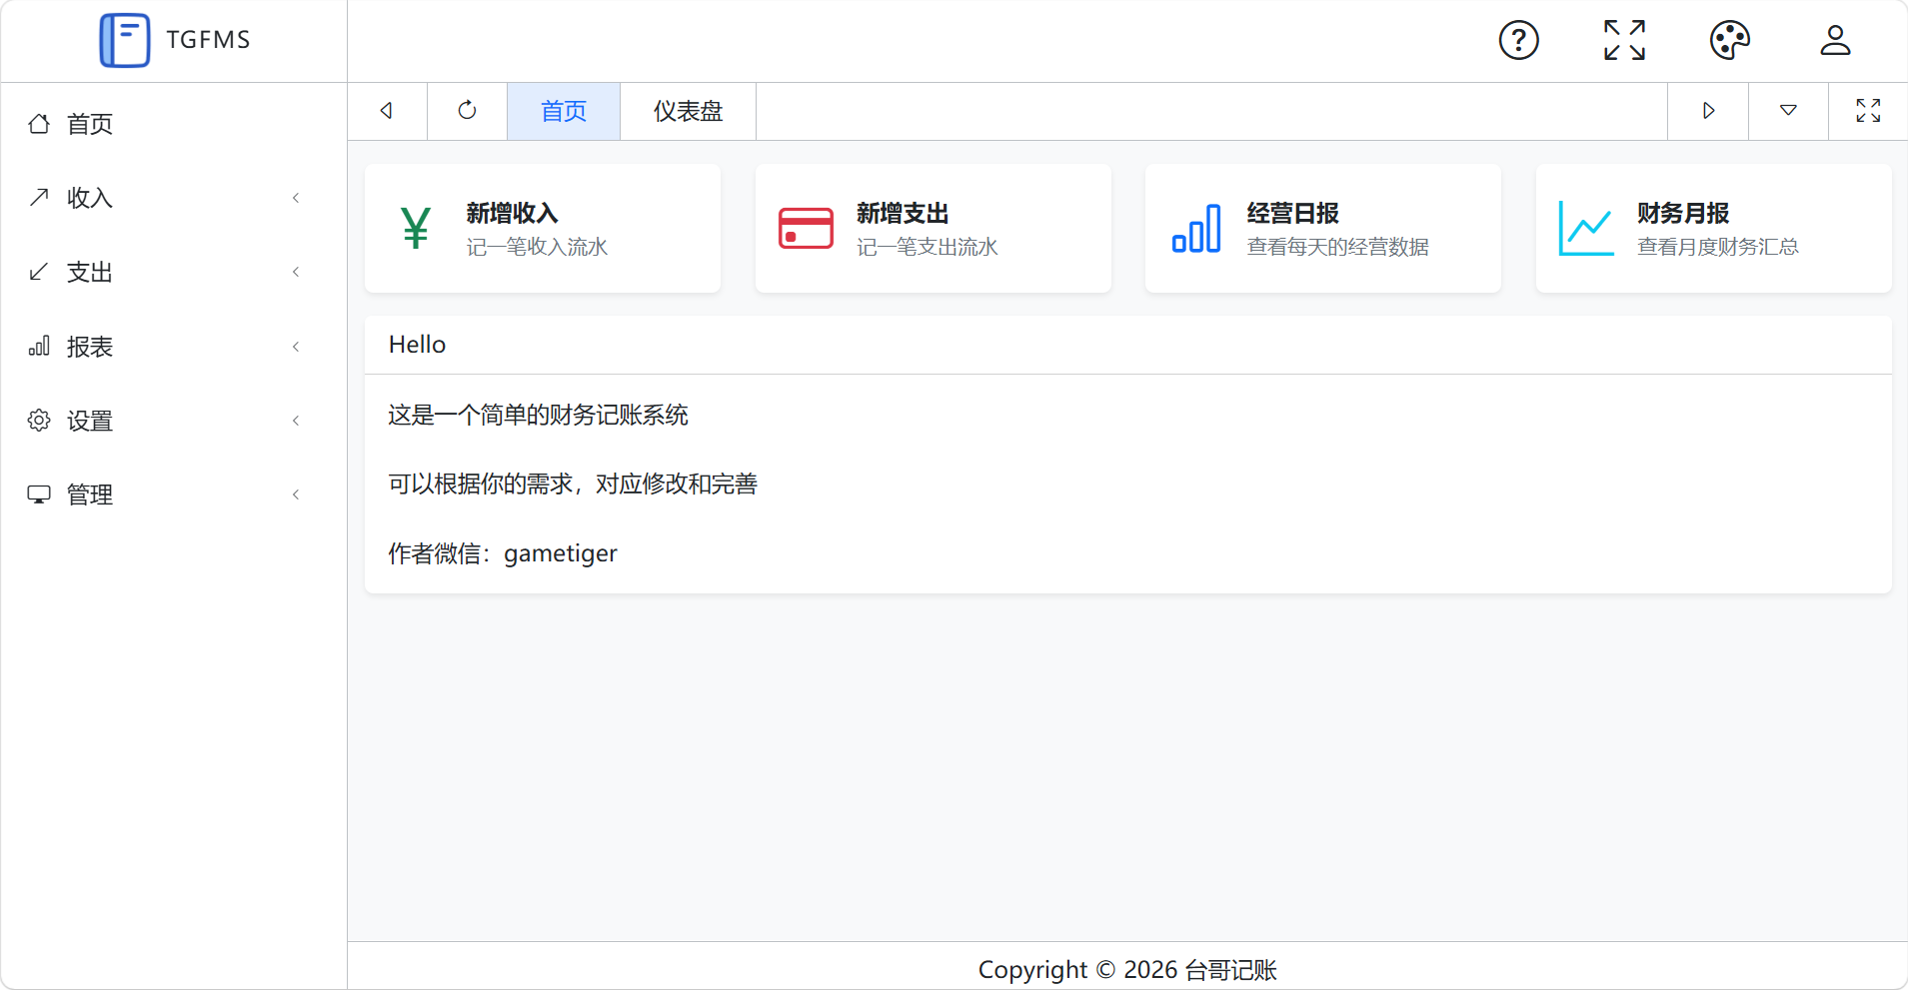Click the monitor icon beside 管理
Image resolution: width=1908 pixels, height=990 pixels.
pos(39,495)
